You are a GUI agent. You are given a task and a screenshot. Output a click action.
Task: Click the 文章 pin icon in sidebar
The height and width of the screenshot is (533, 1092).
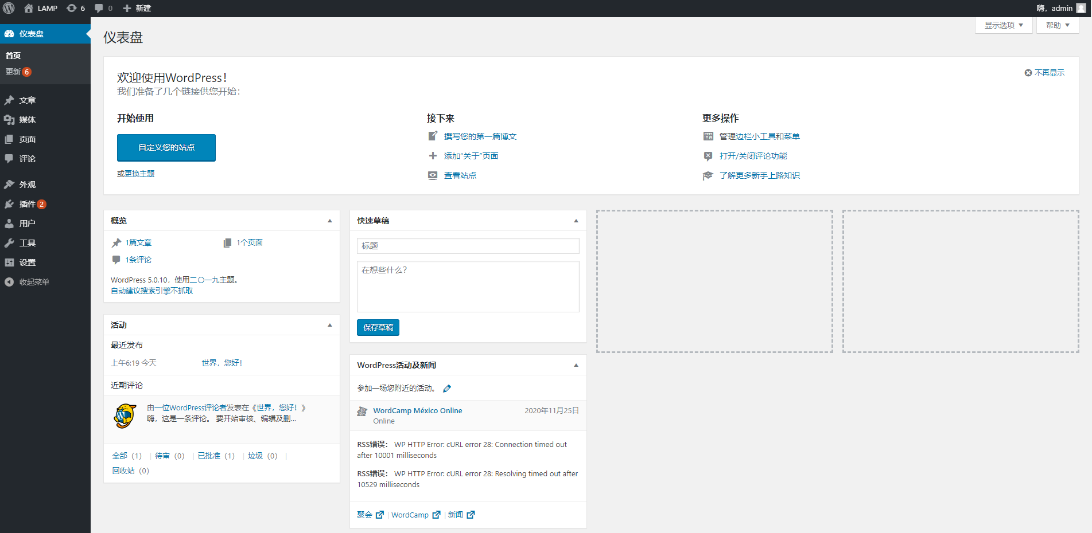tap(9, 100)
